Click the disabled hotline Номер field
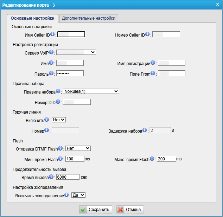Screen dimensions: 223x217 click(65, 130)
